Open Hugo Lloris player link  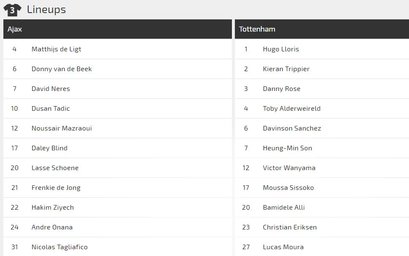(281, 49)
